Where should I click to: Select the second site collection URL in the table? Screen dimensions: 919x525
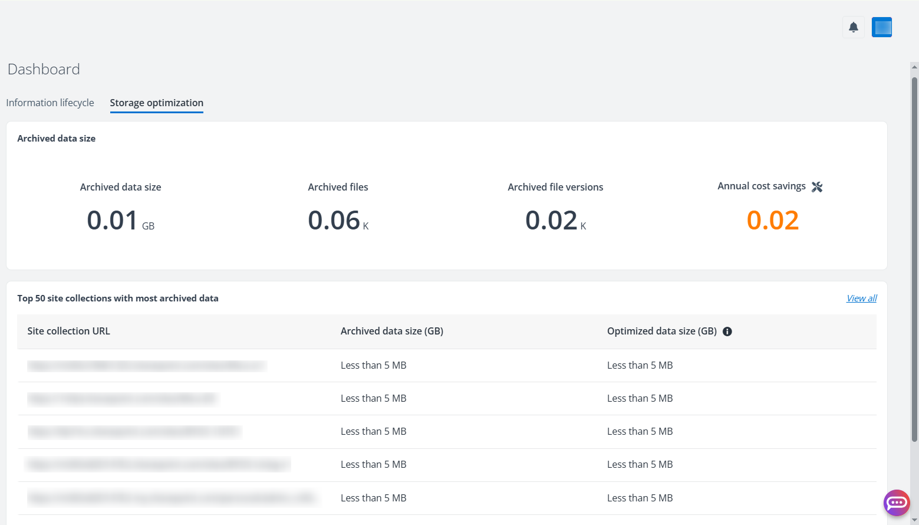(x=122, y=398)
